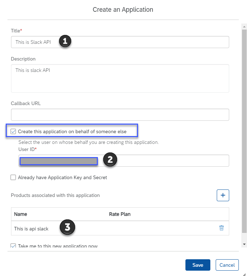The width and height of the screenshot is (247, 276).
Task: Uncheck 'Create this application on behalf of someone else'
Action: pos(14,131)
